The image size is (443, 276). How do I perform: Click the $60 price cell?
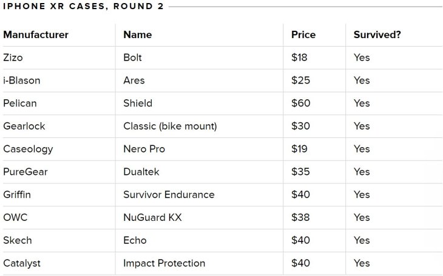point(300,103)
